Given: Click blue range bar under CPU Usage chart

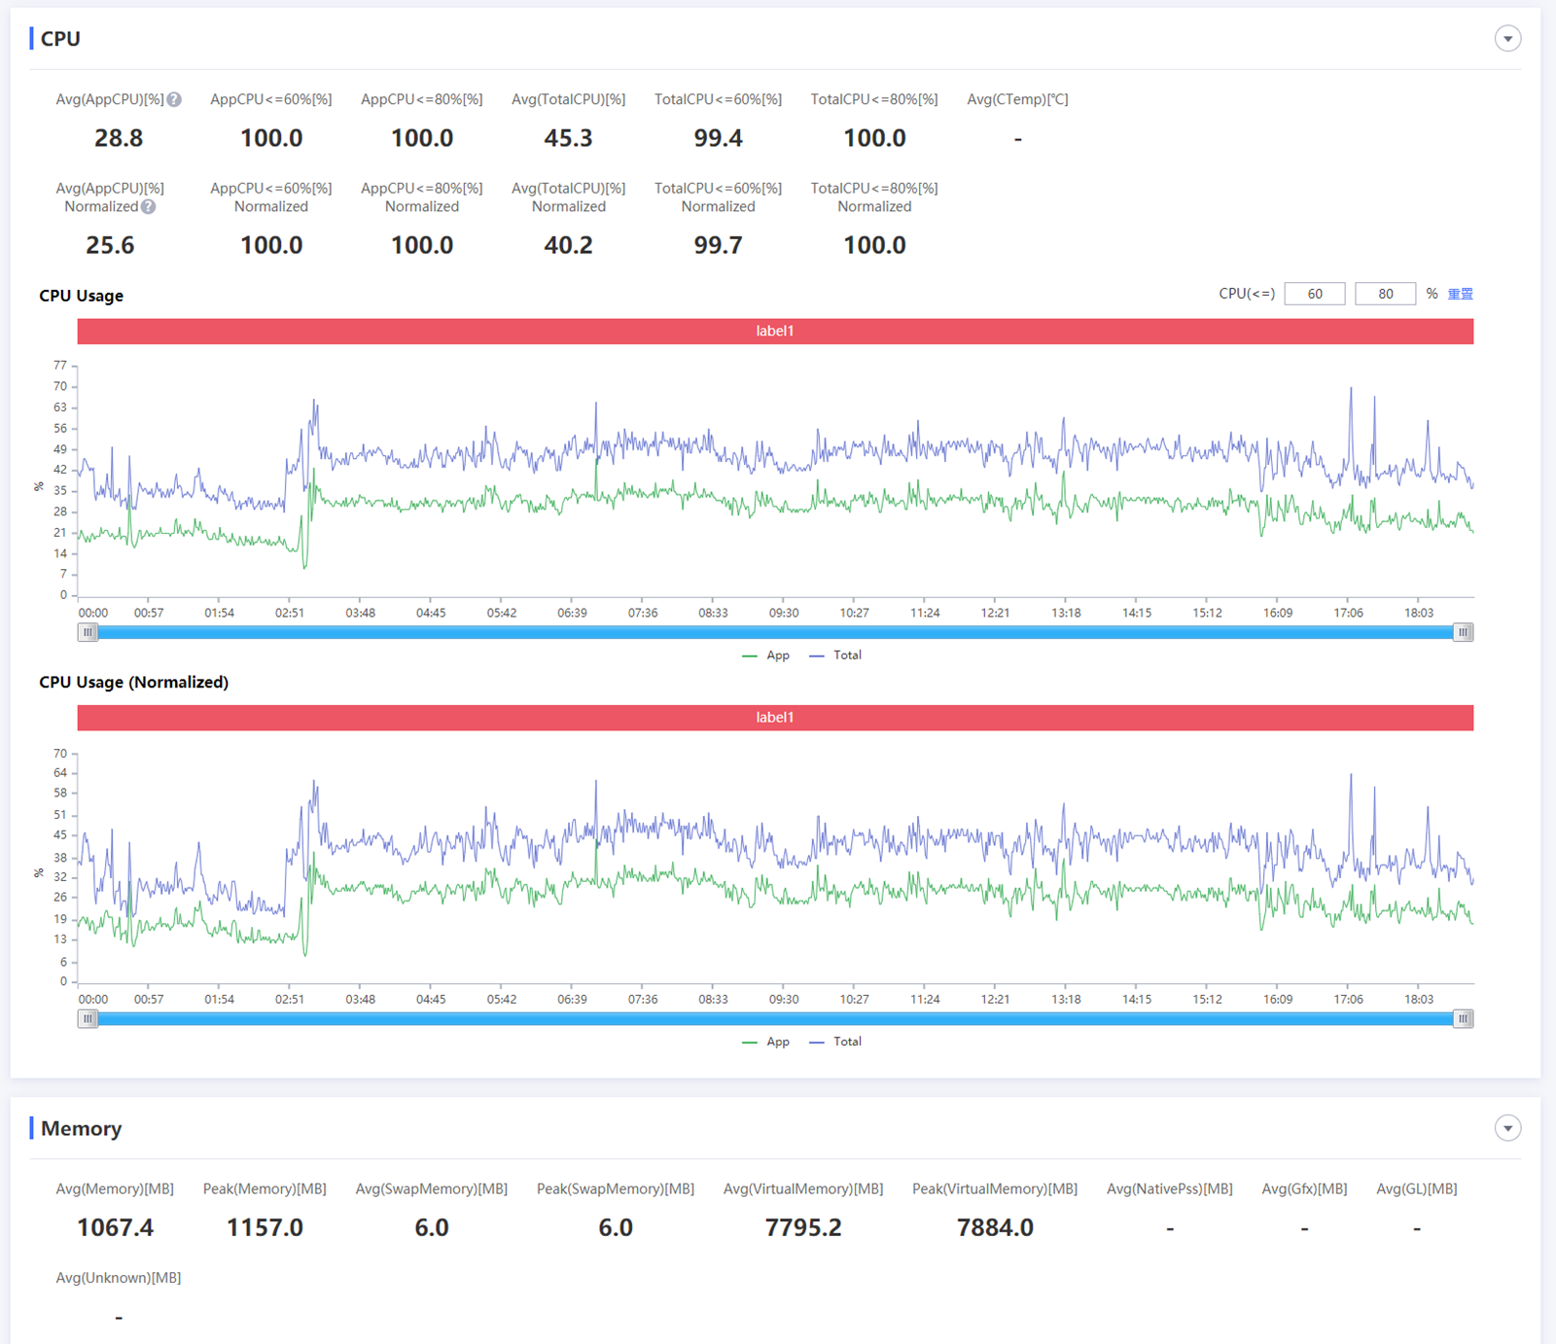Looking at the screenshot, I should (775, 632).
